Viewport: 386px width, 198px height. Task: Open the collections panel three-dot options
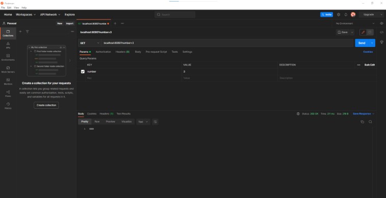(72, 32)
